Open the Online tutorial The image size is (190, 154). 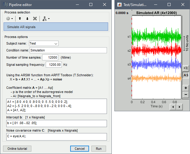17,149
